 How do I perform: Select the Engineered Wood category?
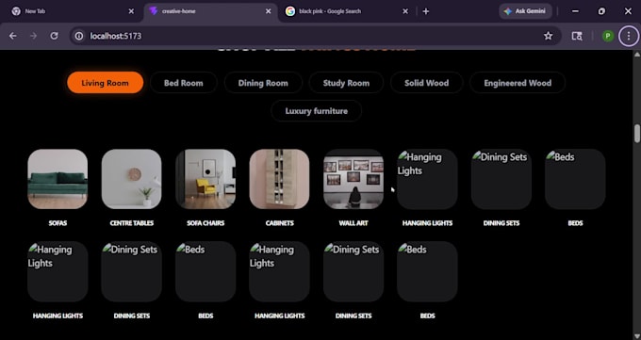click(x=518, y=83)
